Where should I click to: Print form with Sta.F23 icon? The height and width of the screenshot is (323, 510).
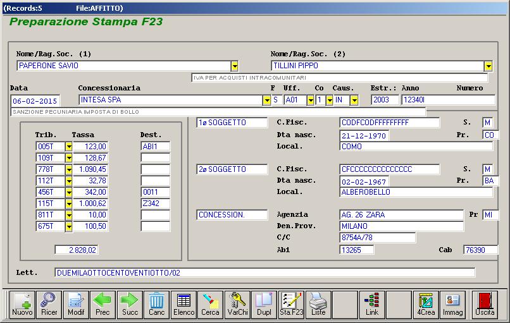coord(292,305)
